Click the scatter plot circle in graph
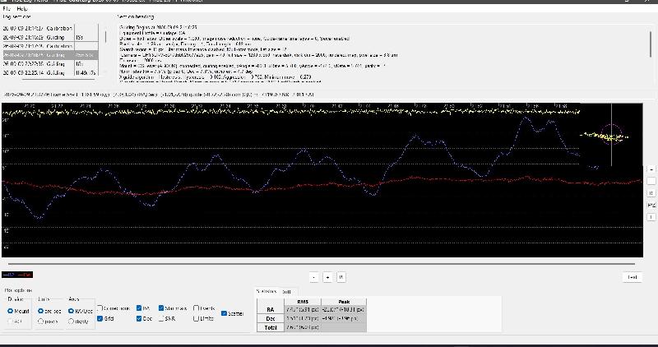Image resolution: width=658 pixels, height=347 pixels. coord(611,135)
